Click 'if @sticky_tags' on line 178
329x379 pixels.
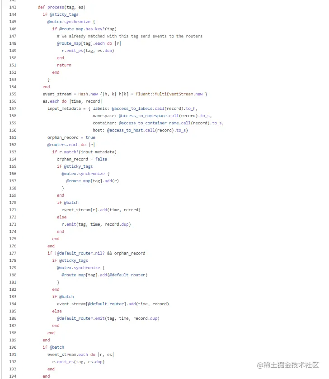[70, 261]
